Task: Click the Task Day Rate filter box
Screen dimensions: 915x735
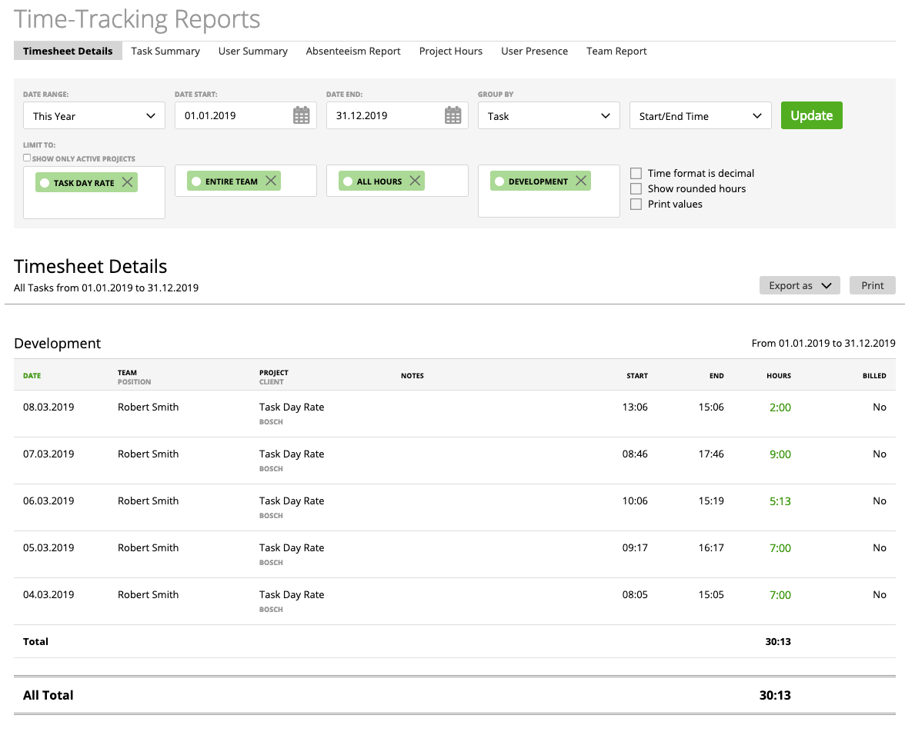Action: click(x=94, y=192)
